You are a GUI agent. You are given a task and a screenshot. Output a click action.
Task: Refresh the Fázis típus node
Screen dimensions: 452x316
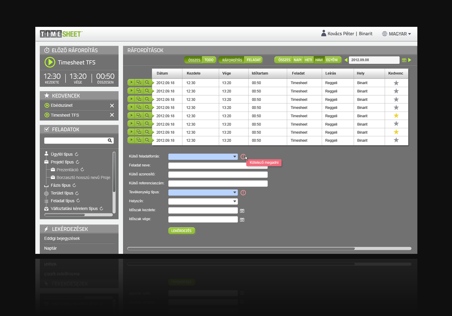tap(75, 185)
